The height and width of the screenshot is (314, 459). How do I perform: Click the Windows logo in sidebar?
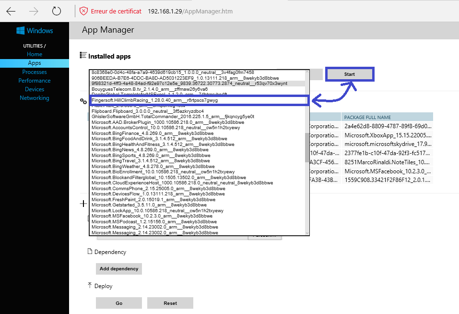20,30
